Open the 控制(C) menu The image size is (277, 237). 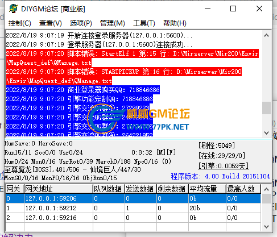pyautogui.click(x=20, y=23)
